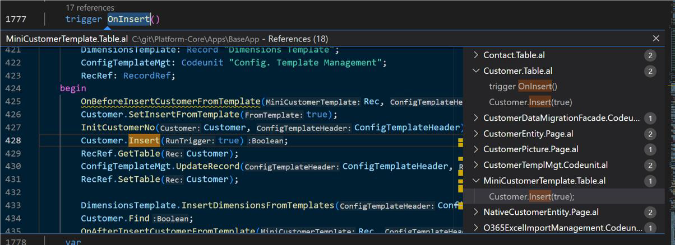The image size is (675, 245).
Task: Click RecRef.GetTable on line 429
Action: pyautogui.click(x=121, y=153)
